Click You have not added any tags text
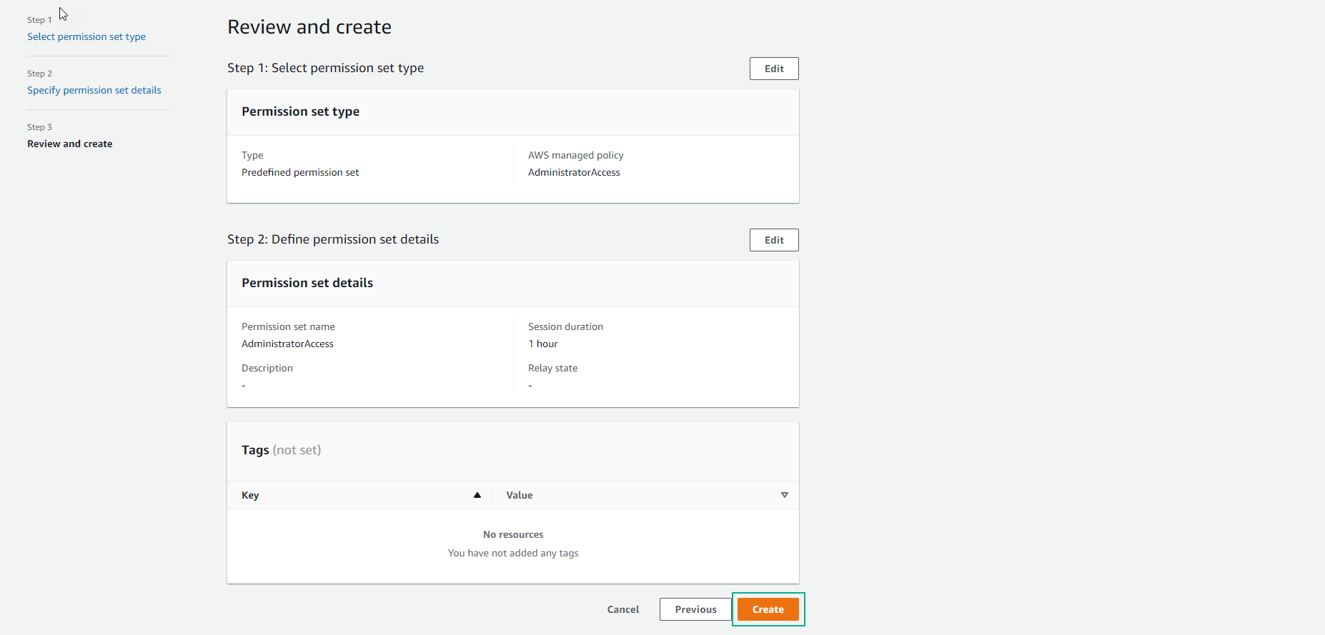 (513, 553)
